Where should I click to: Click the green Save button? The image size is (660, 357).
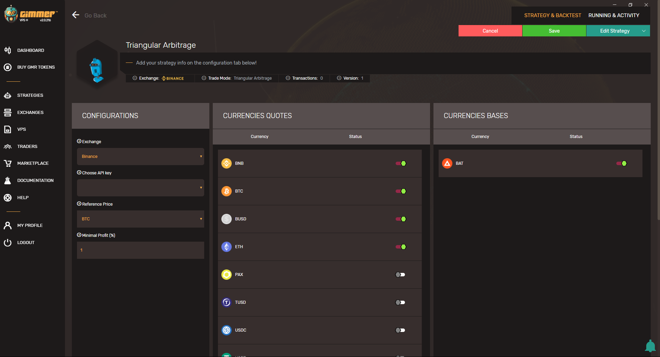tap(554, 31)
